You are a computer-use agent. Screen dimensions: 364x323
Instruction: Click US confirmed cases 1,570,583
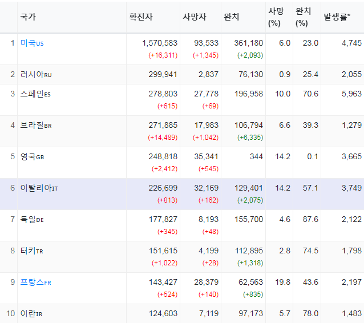(160, 43)
